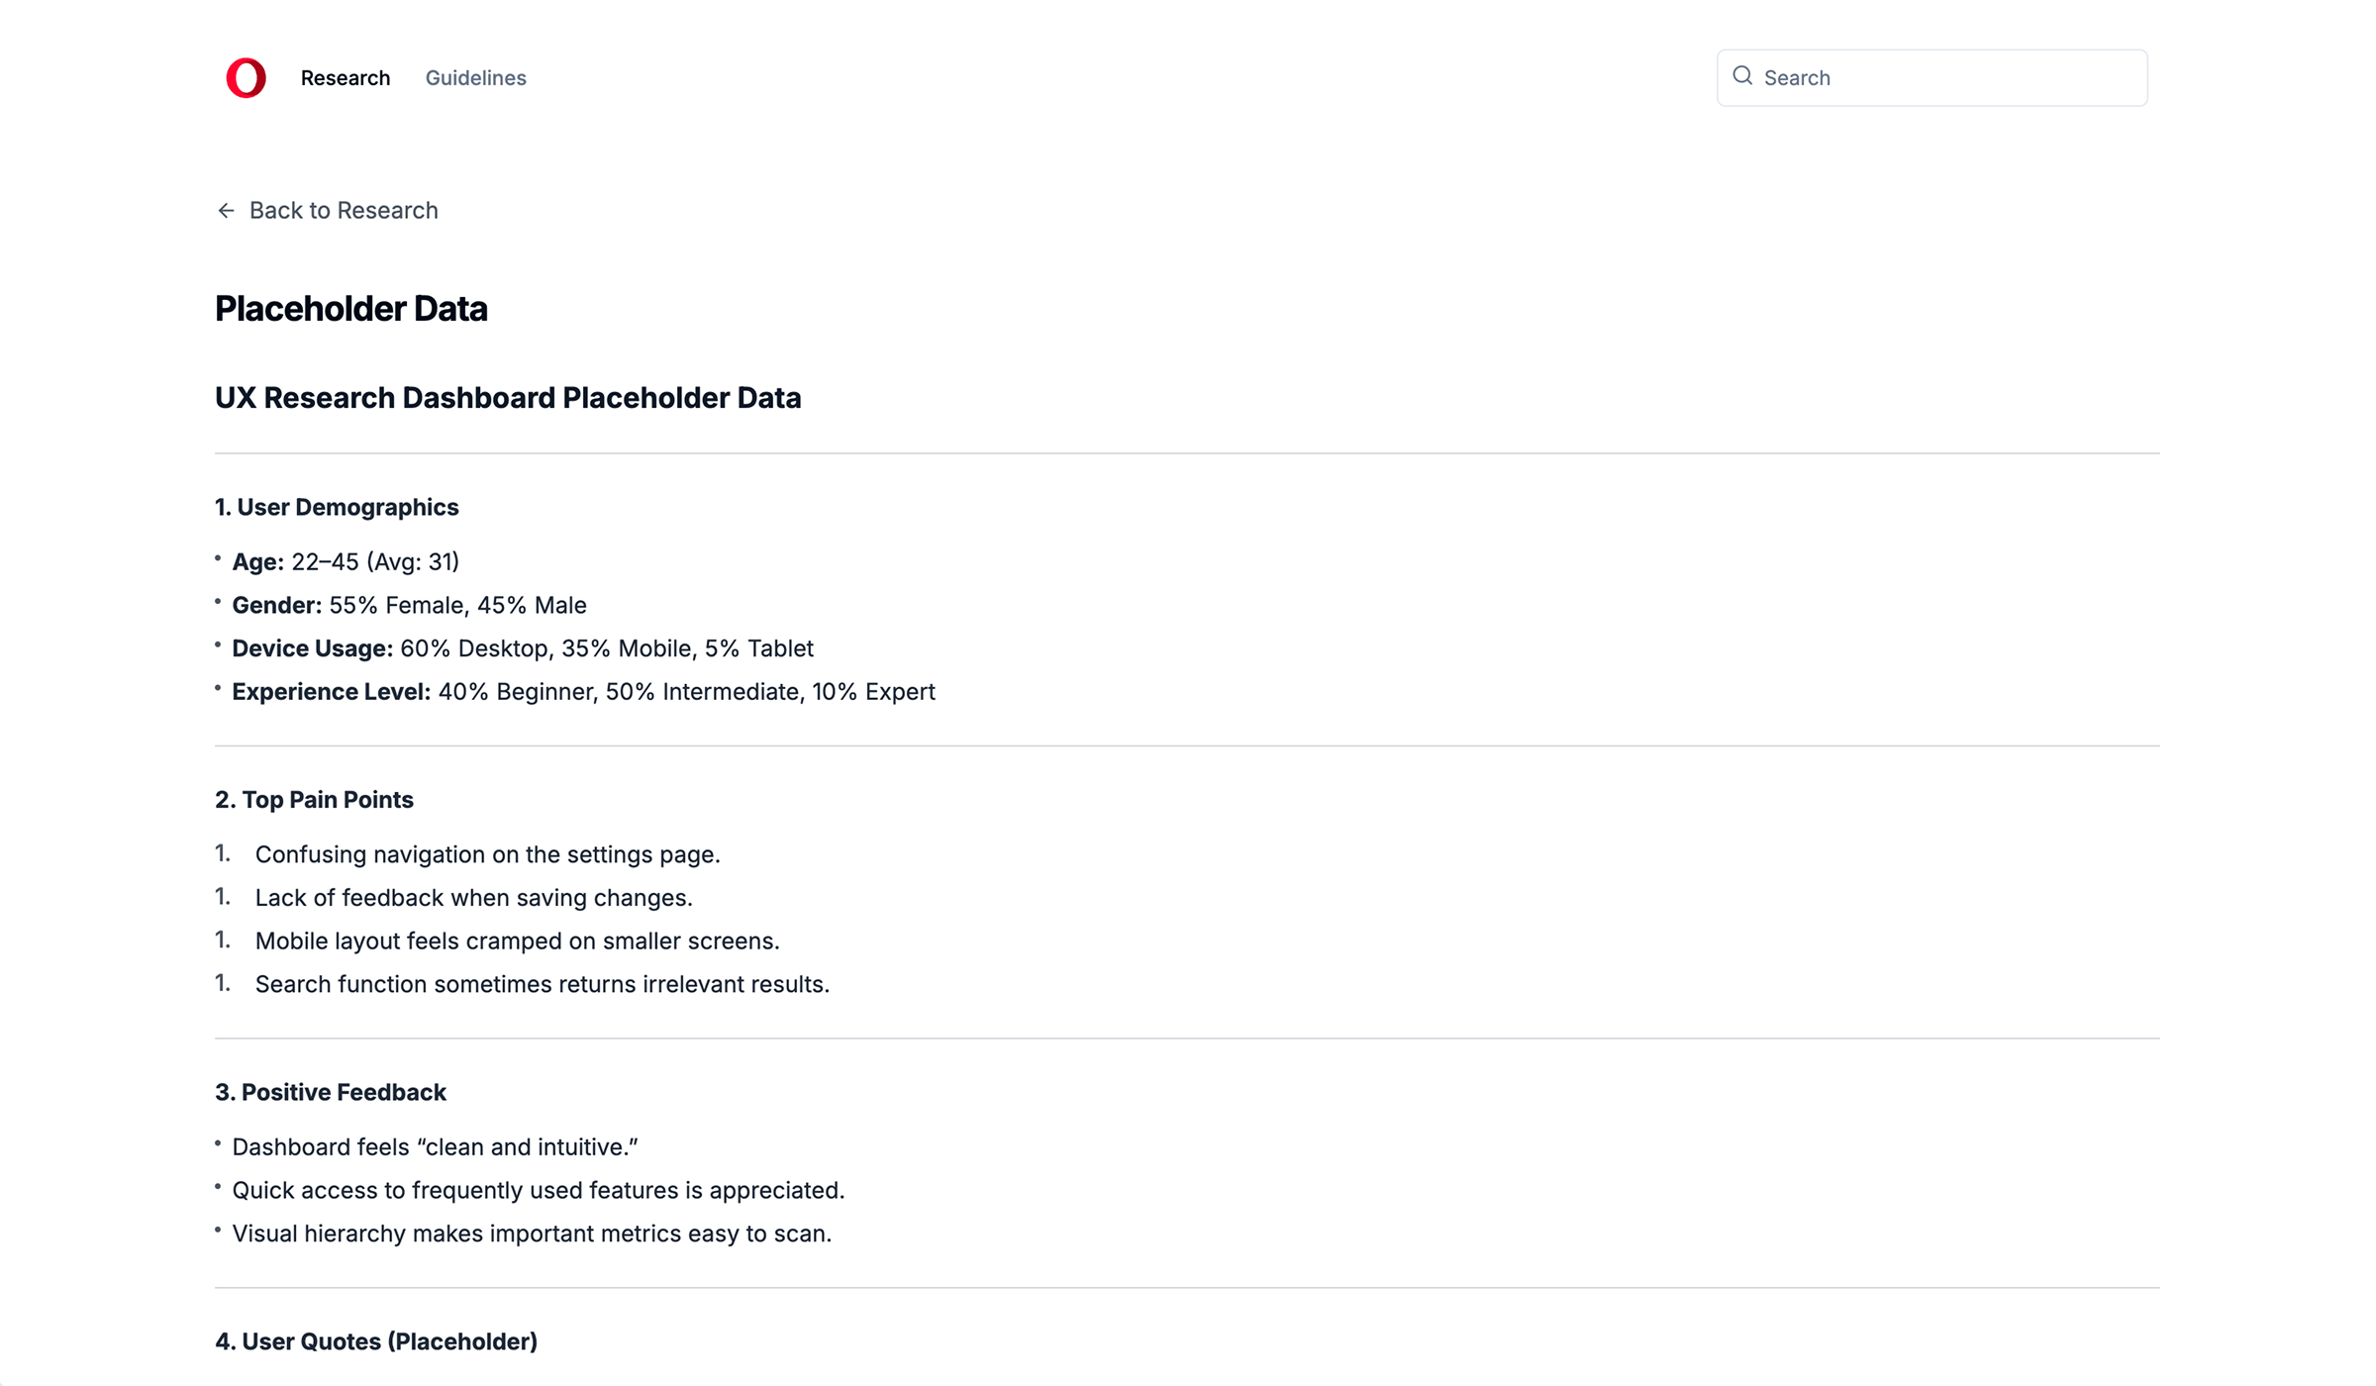Click the User Quotes (Placeholder) heading
Image resolution: width=2376 pixels, height=1386 pixels.
(x=375, y=1341)
